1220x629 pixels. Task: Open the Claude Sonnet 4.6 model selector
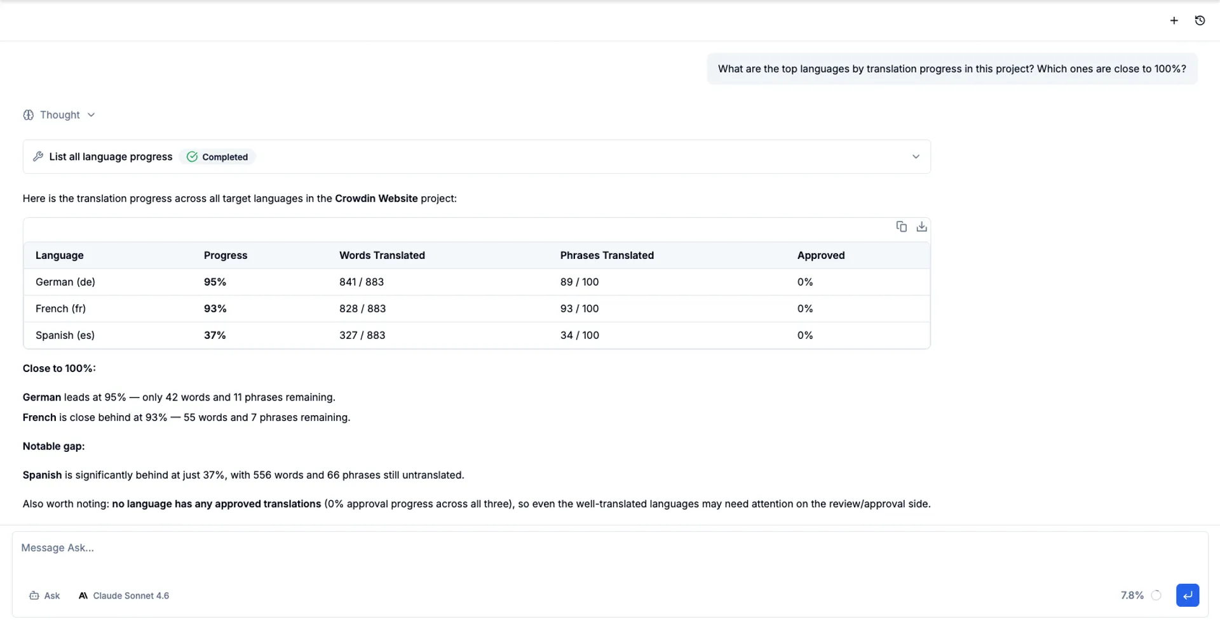tap(130, 595)
